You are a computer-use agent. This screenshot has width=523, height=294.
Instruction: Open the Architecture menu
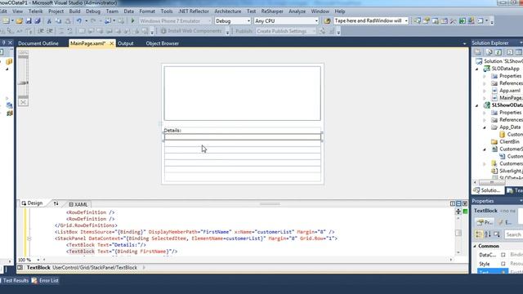227,11
